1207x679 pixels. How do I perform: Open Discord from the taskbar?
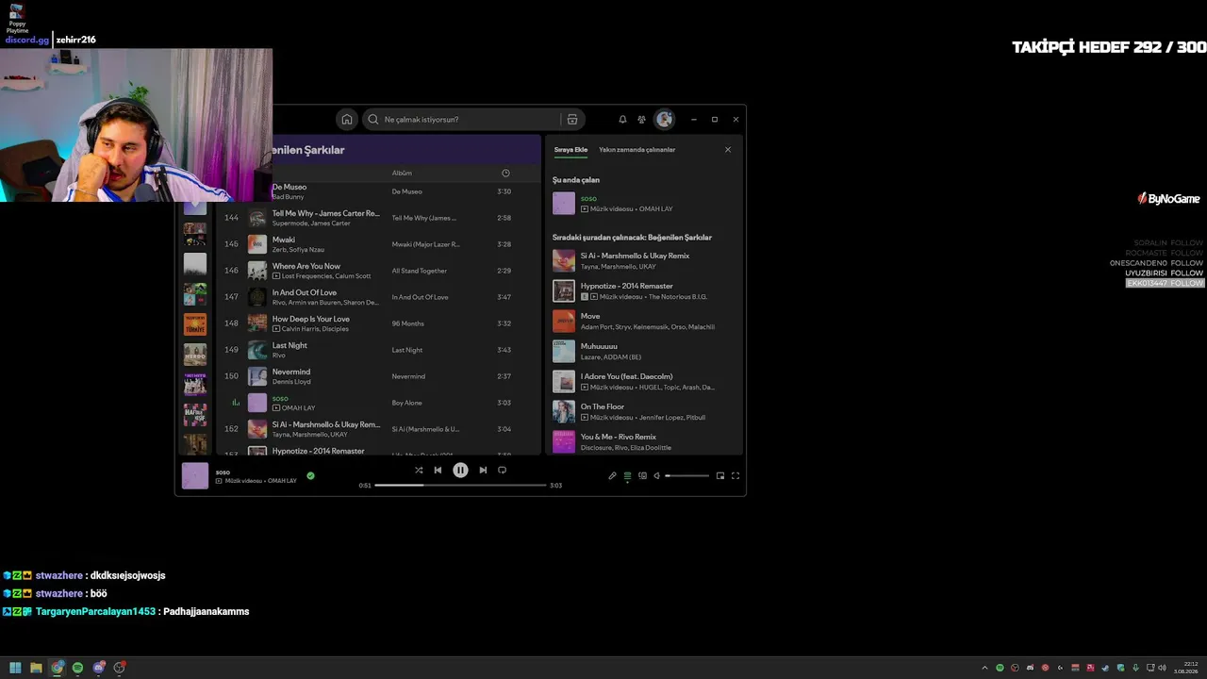point(99,668)
